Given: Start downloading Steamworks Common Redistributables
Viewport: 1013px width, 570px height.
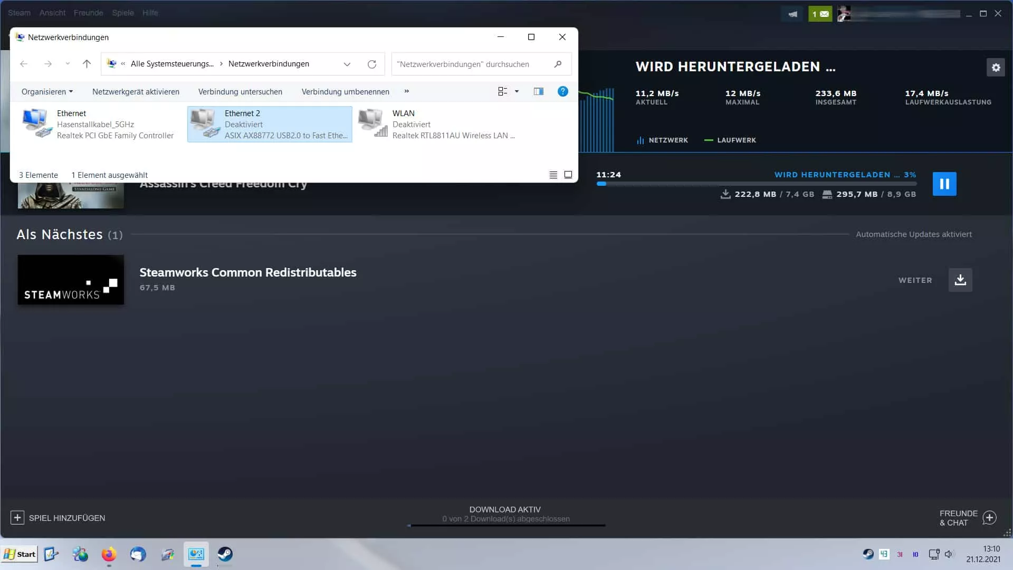Looking at the screenshot, I should (x=960, y=280).
